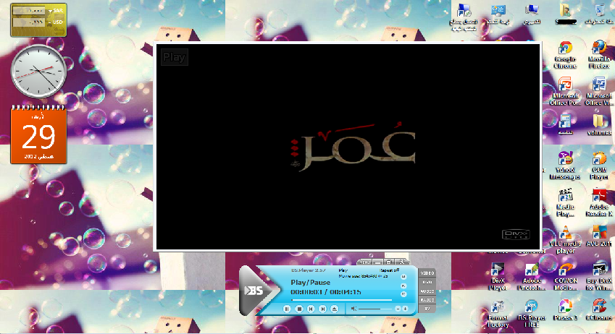Select the Adobe Photoshop desktop shortcut
615x334 pixels.
coord(532,277)
